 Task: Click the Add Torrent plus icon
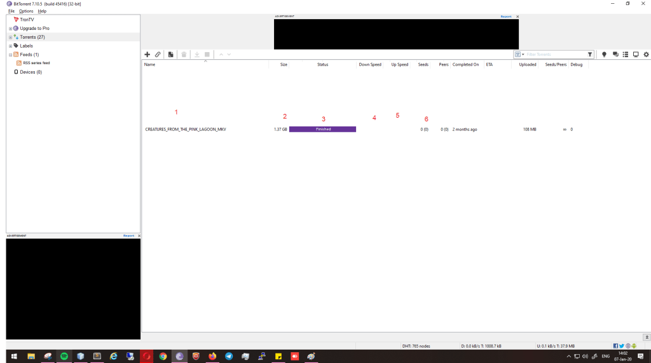pyautogui.click(x=147, y=55)
